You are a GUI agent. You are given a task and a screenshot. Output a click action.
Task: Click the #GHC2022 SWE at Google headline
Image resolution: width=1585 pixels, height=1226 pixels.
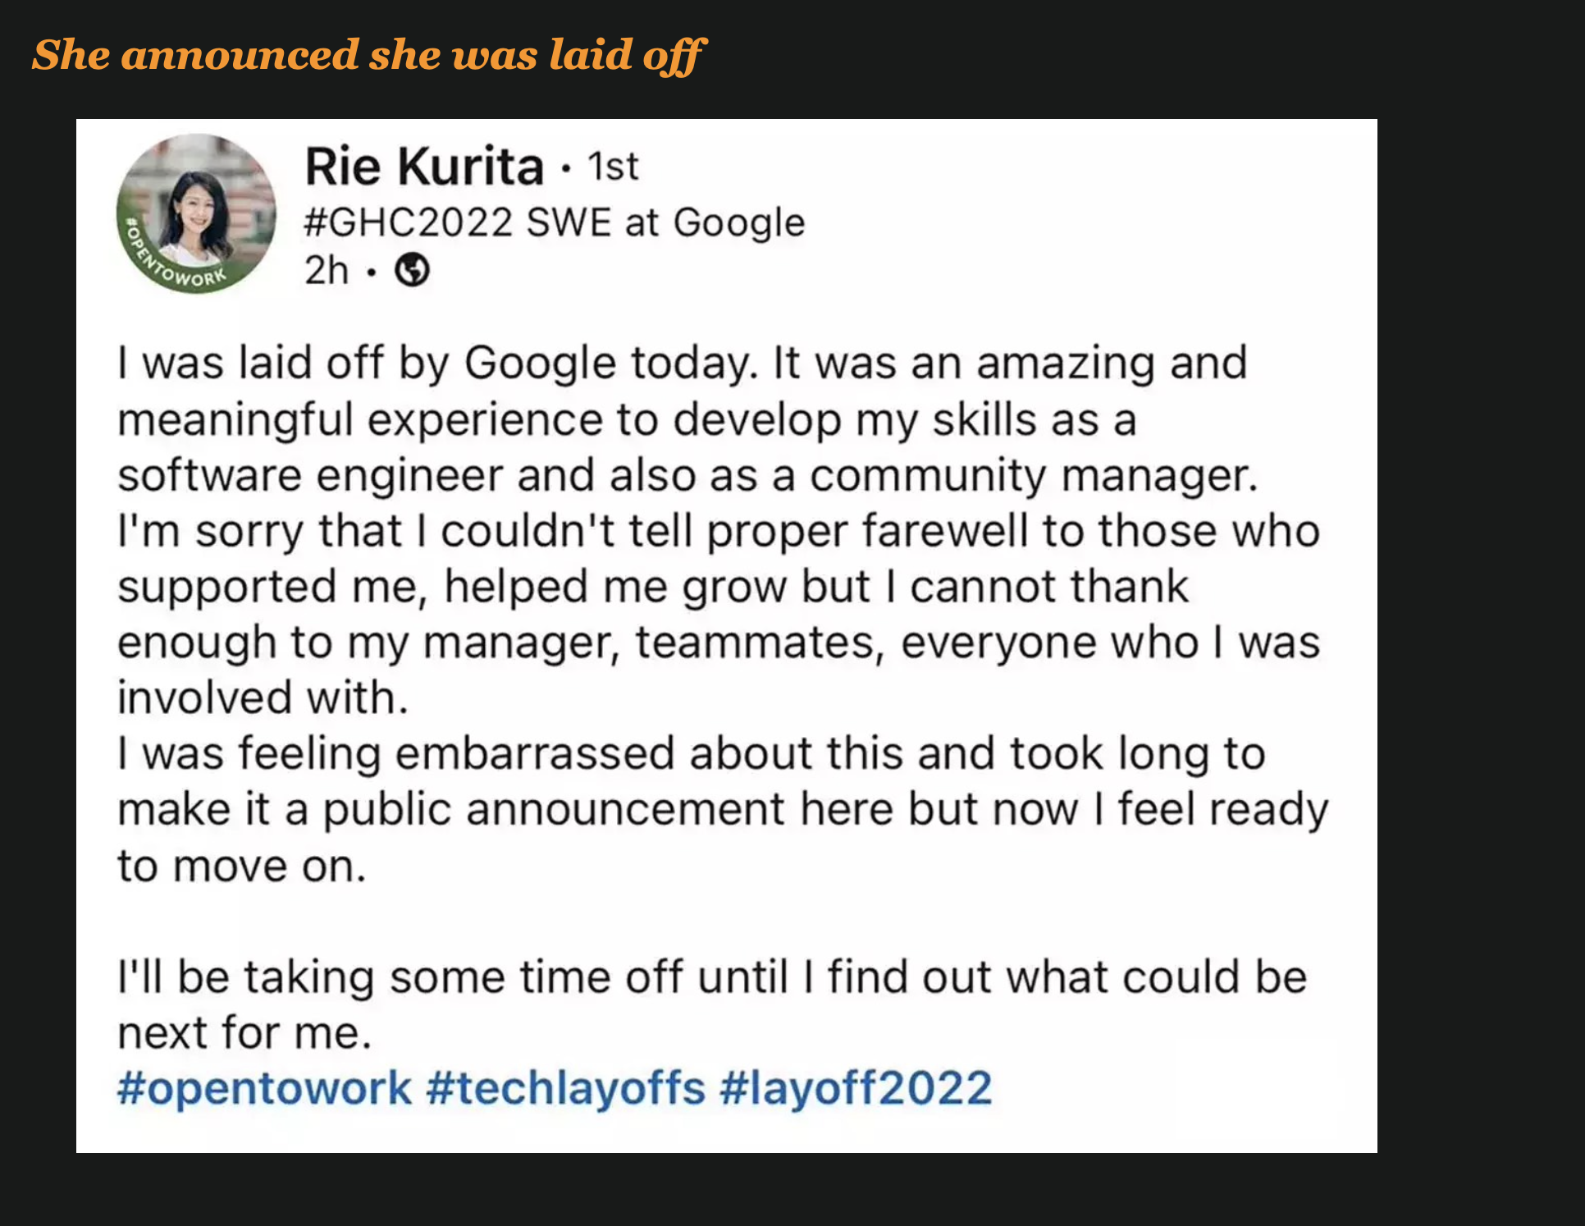click(555, 222)
